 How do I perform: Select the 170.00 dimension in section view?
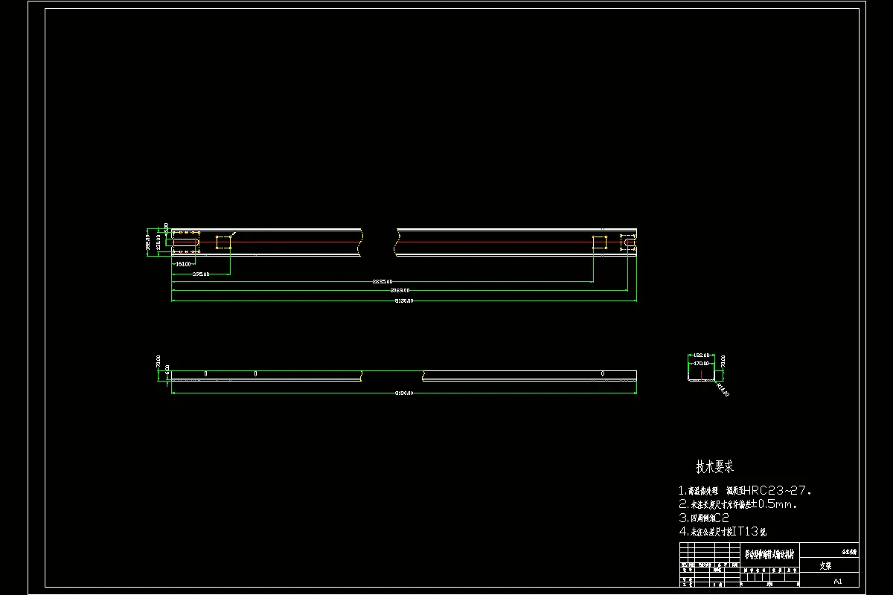[702, 364]
